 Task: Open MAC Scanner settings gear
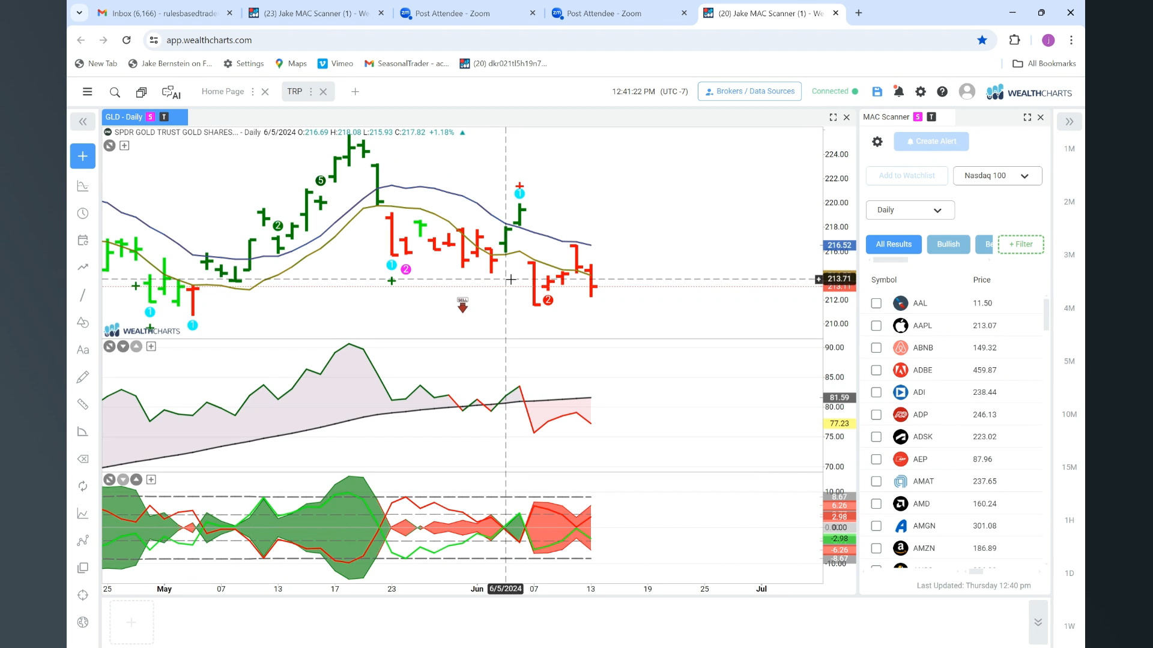tap(877, 142)
